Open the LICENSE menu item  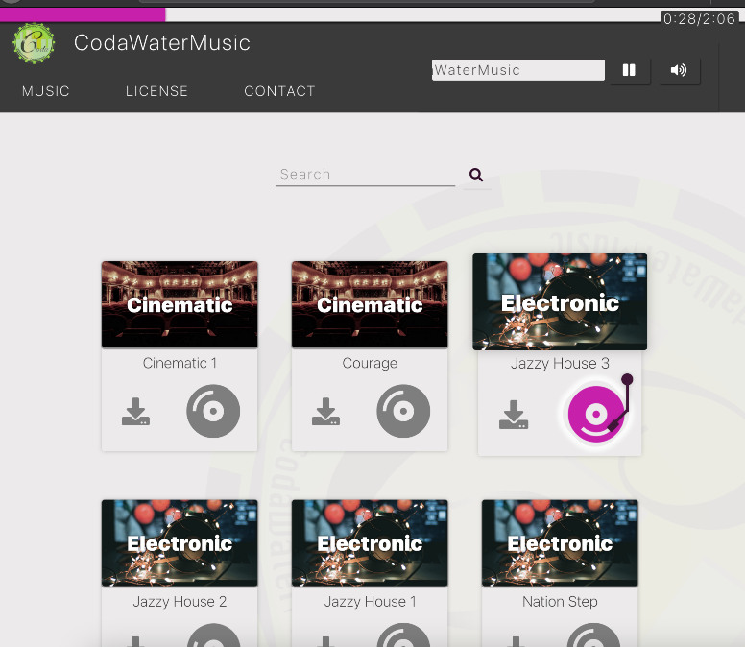pos(156,91)
